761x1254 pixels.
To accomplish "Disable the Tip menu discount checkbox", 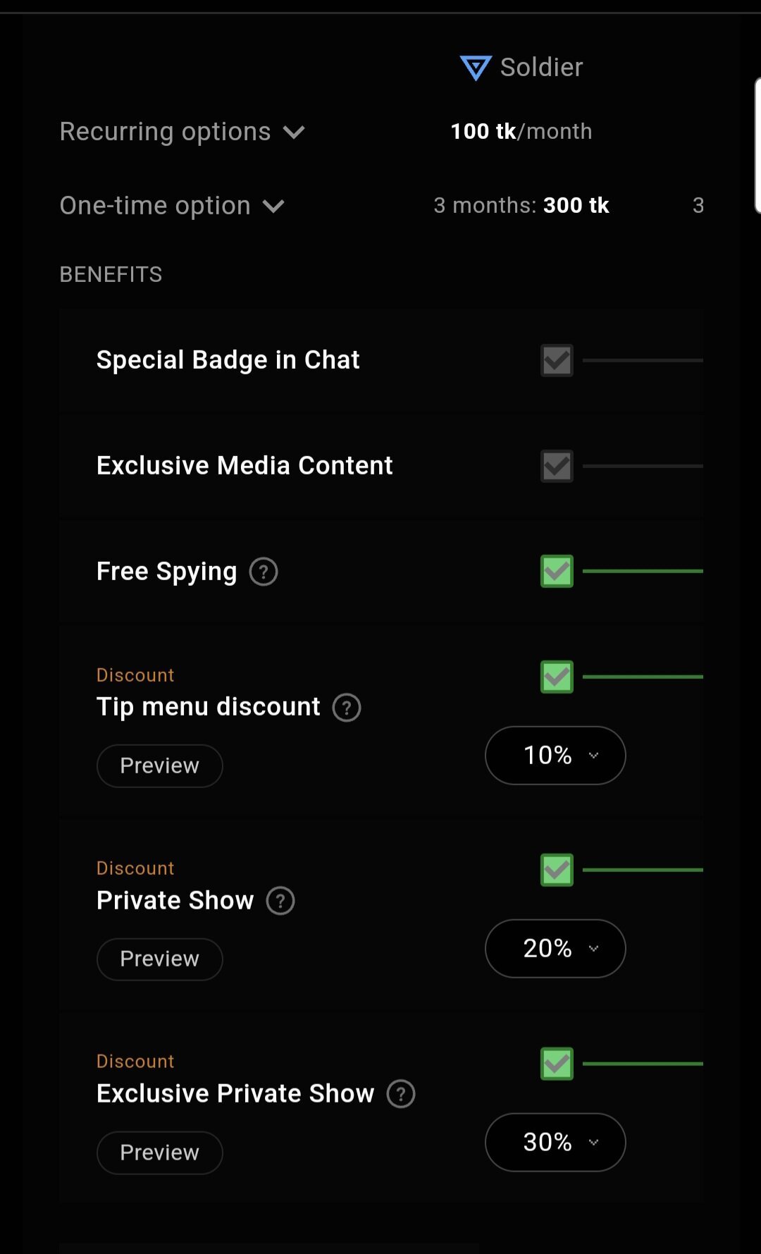I will tap(557, 677).
